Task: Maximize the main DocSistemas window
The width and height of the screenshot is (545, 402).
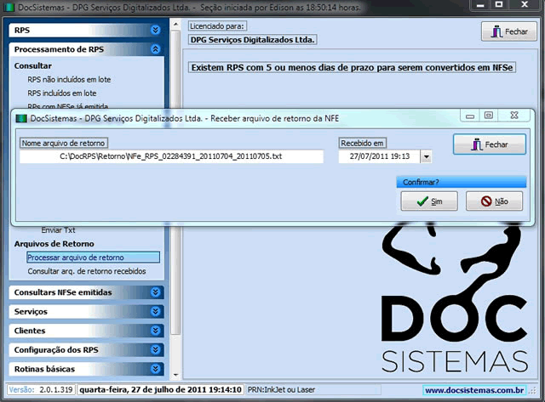Action: tap(499, 4)
